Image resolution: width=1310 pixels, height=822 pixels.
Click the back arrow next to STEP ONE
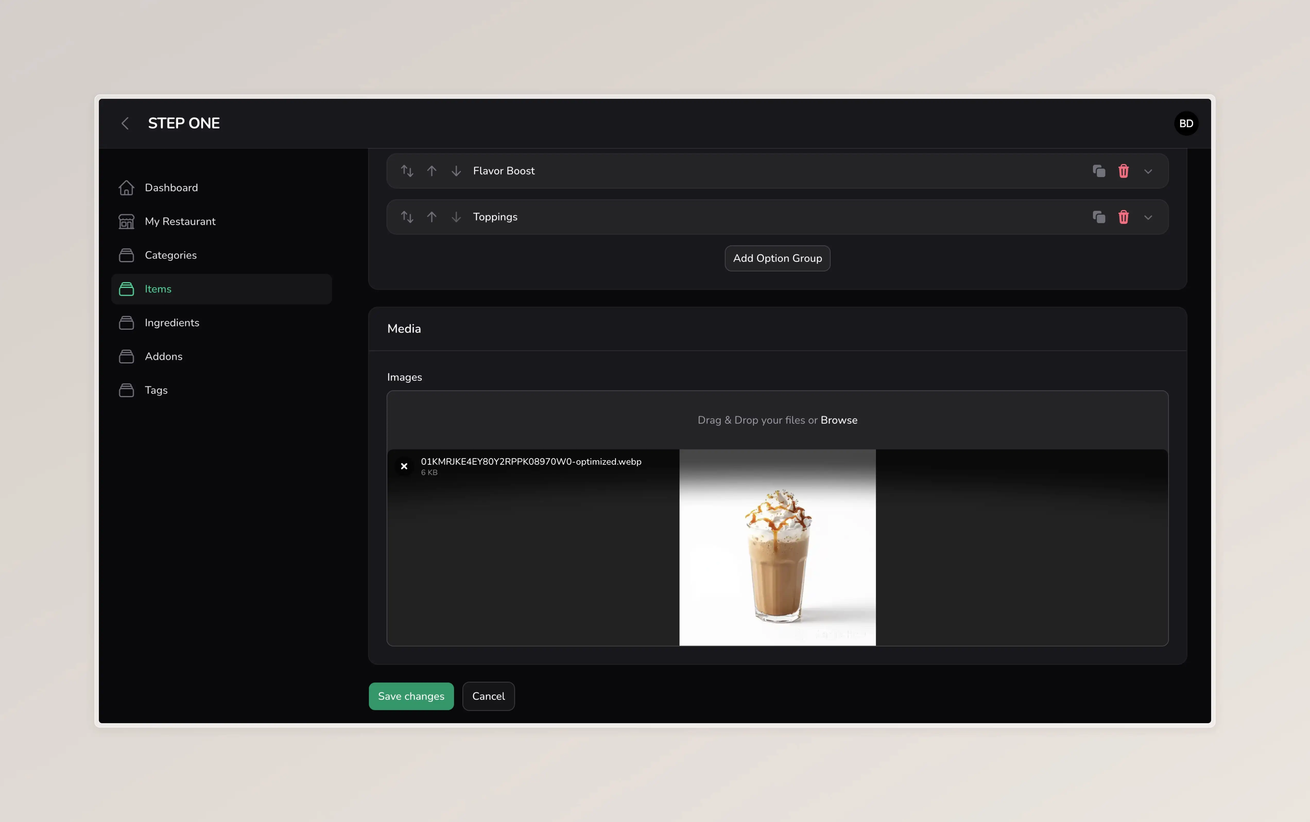pyautogui.click(x=125, y=124)
